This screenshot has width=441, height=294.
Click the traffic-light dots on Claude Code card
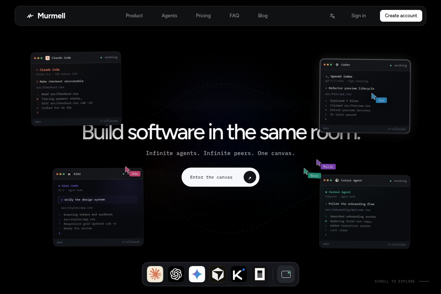(x=38, y=58)
